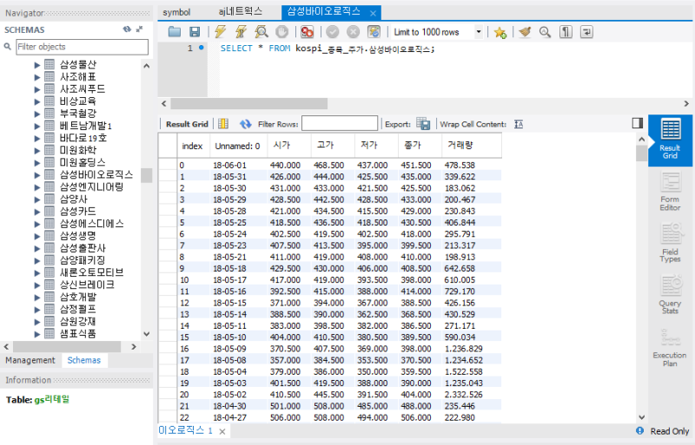The height and width of the screenshot is (445, 695).
Task: Expand the 삼성바이오로직스 table node
Action: pos(37,175)
